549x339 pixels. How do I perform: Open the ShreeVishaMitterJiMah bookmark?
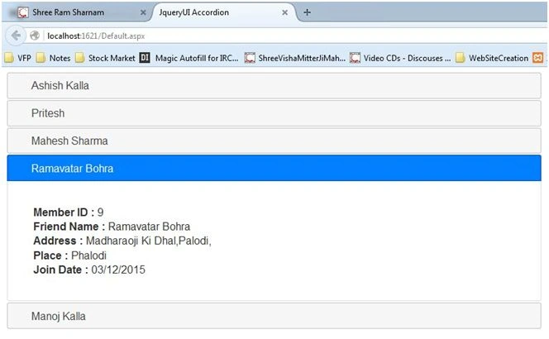point(295,58)
